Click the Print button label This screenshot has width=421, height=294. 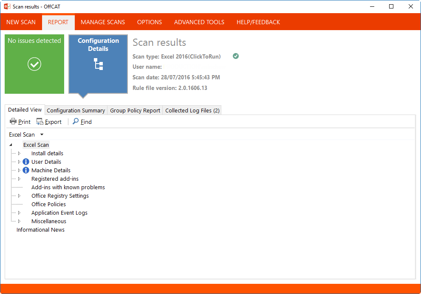[25, 122]
